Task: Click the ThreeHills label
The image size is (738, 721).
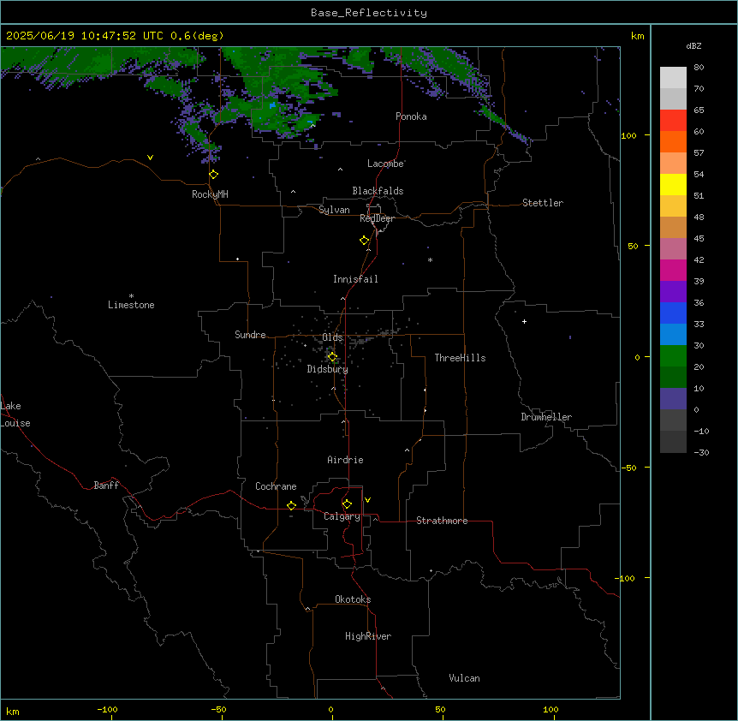Action: (460, 358)
